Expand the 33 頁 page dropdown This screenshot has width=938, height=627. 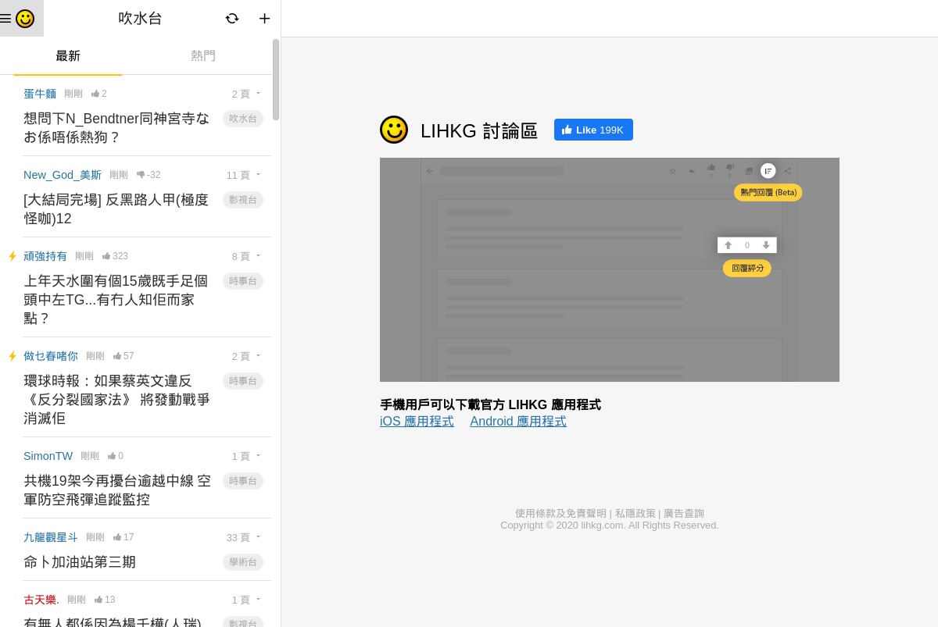click(245, 537)
